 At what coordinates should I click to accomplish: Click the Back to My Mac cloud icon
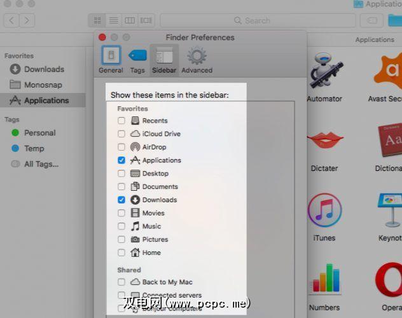click(135, 282)
